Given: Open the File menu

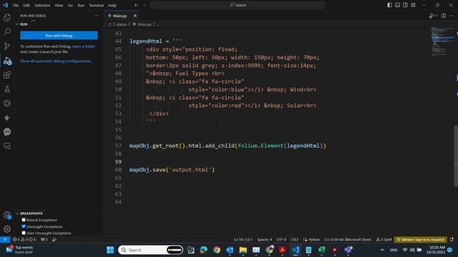Looking at the screenshot, I should 16,5.
